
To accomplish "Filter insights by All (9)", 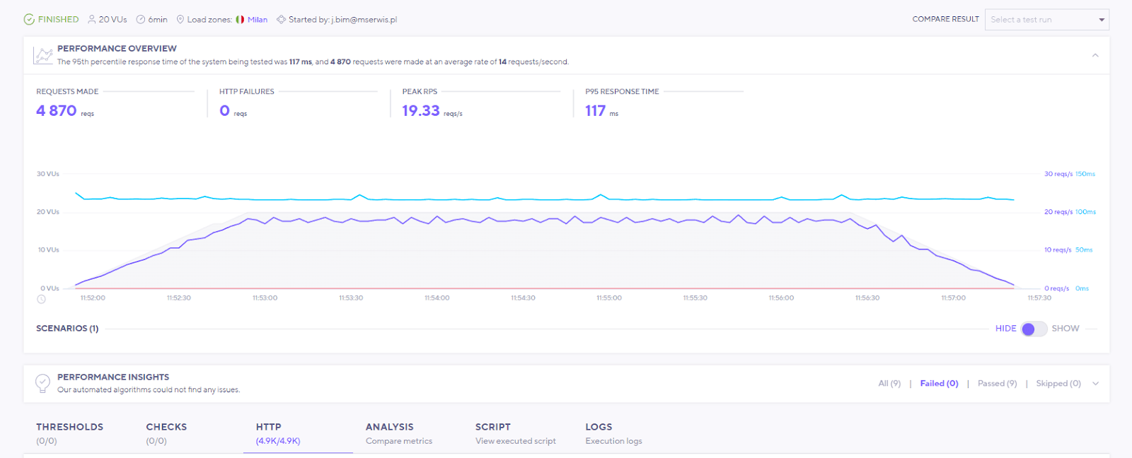I will click(x=889, y=384).
